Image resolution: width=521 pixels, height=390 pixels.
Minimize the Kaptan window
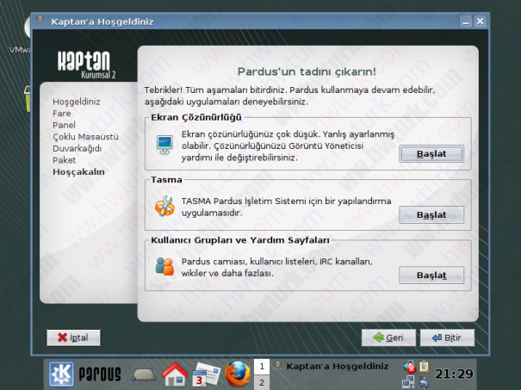tap(466, 22)
